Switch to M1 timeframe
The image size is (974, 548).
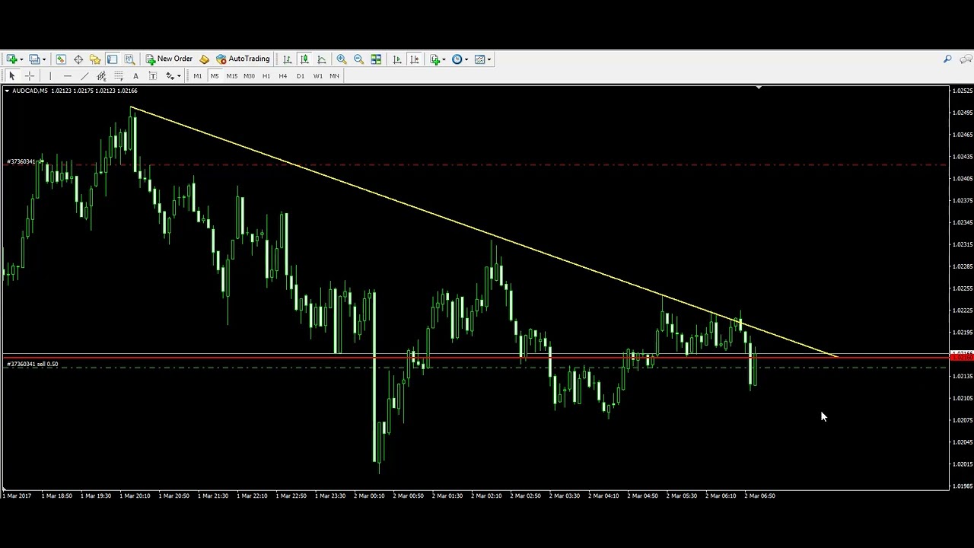pos(197,75)
